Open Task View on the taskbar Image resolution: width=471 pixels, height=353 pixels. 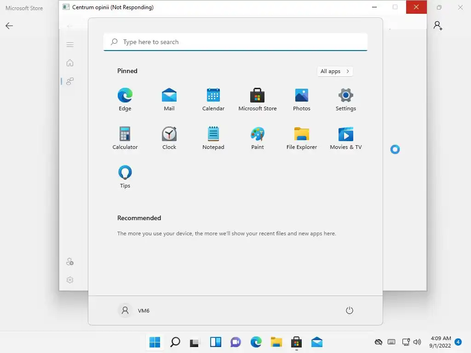tap(195, 342)
